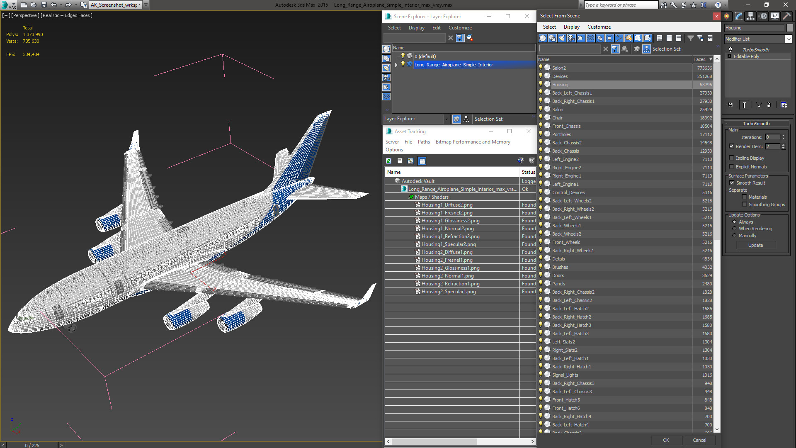Open Customize menu in Select From Scene

pos(599,27)
